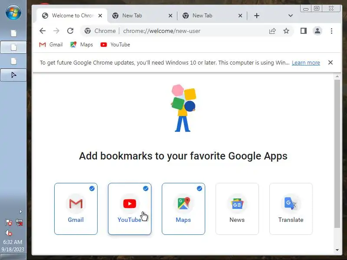Viewport: 347px width, 260px height.
Task: Deselect the Gmail app card
Action: click(x=75, y=209)
